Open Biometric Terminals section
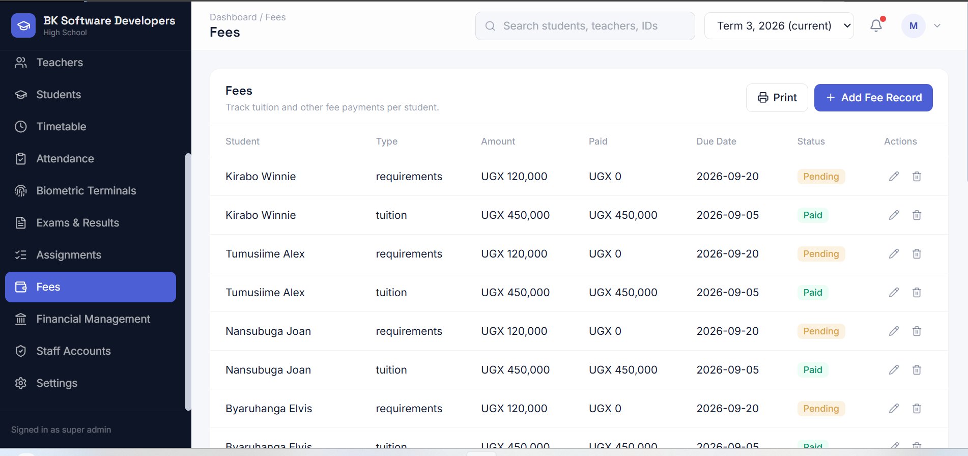The width and height of the screenshot is (968, 456). click(x=91, y=191)
